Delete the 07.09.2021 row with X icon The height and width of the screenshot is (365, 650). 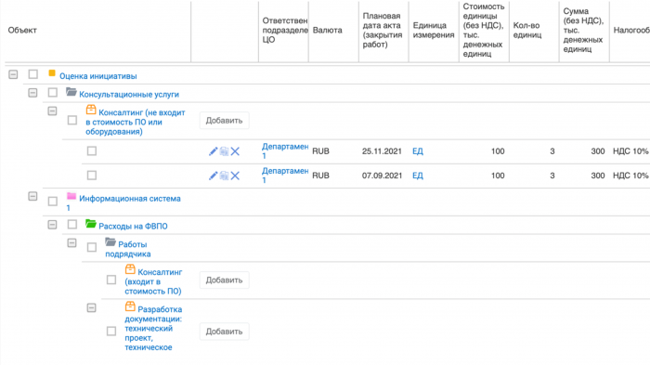coord(235,176)
